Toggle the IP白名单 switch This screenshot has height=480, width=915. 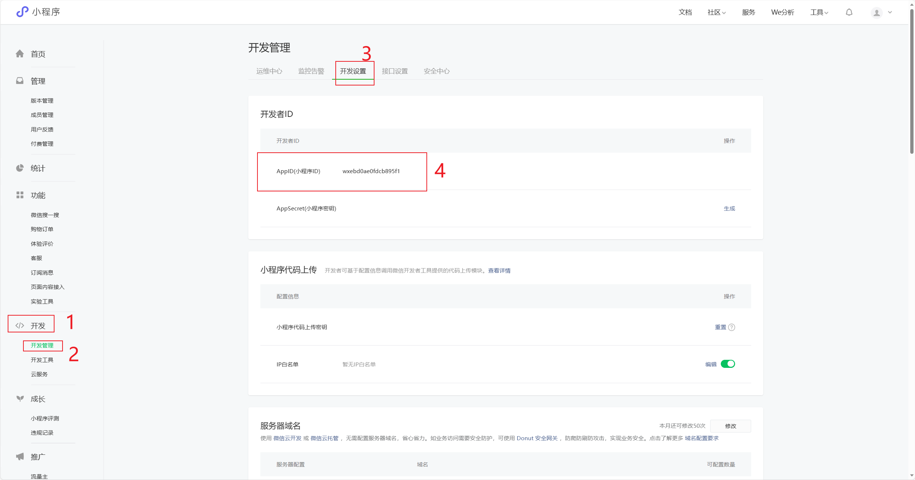click(728, 364)
